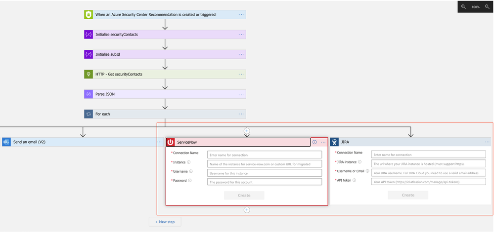
Task: Expand the For each step
Action: pyautogui.click(x=165, y=114)
